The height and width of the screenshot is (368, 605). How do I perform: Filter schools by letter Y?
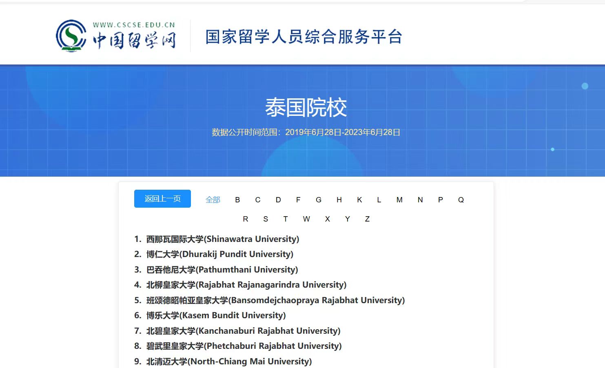click(348, 219)
